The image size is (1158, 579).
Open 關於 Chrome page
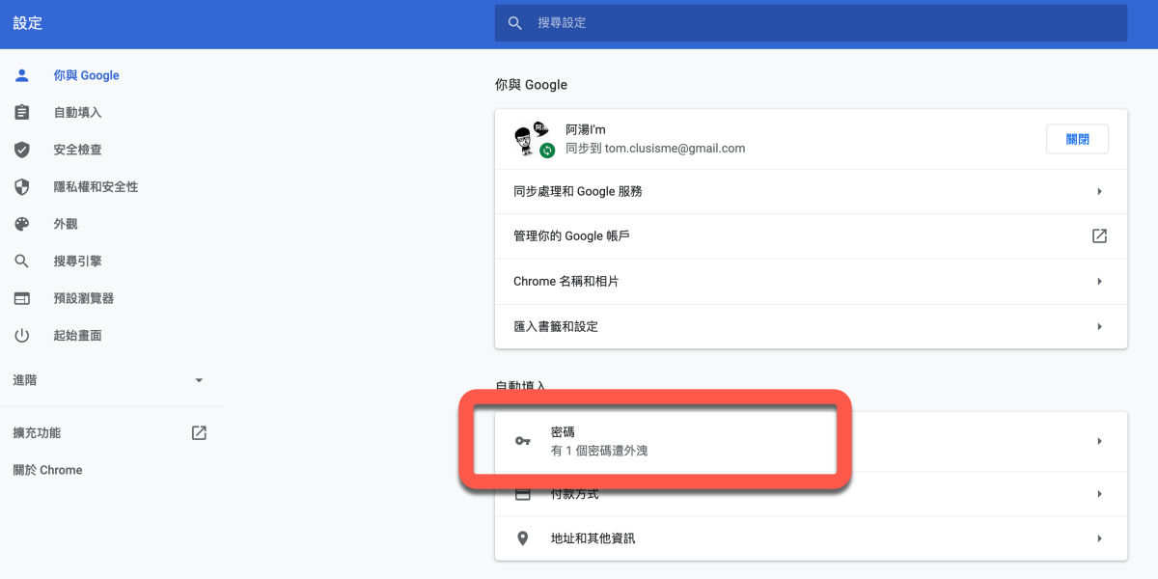(x=47, y=470)
